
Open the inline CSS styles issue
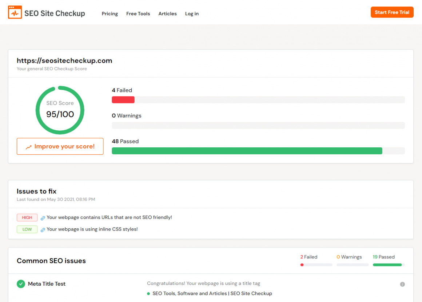(92, 229)
